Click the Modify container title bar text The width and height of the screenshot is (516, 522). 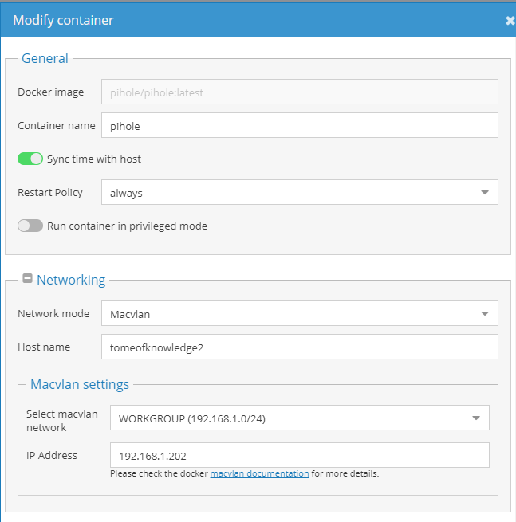[x=63, y=20]
